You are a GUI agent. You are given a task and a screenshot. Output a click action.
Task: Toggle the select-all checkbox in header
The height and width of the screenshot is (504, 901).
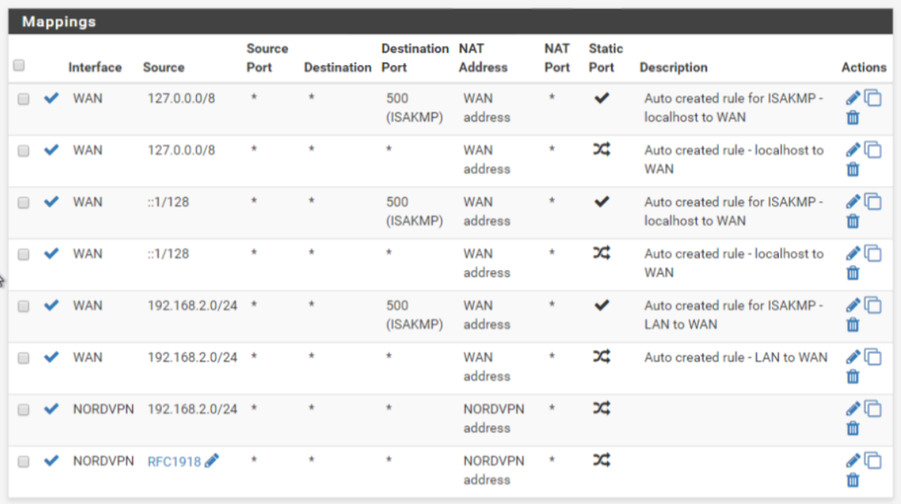coord(19,66)
